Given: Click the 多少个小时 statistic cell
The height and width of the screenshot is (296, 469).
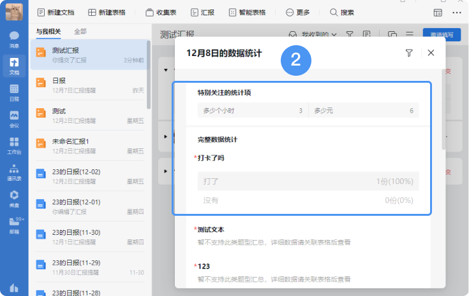Looking at the screenshot, I should (253, 111).
